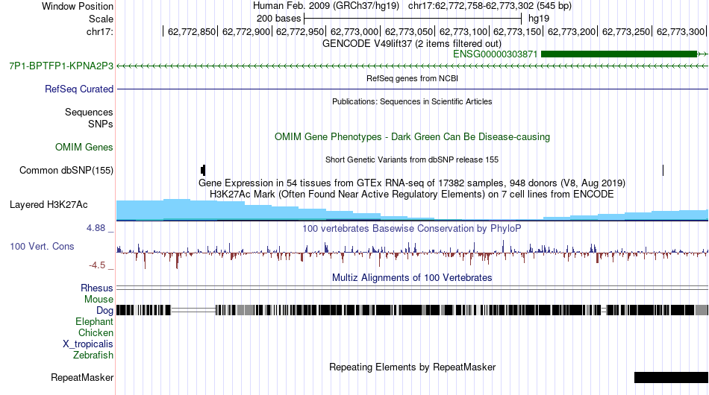Click the Publications: Sequences in Scientific Articles title
The height and width of the screenshot is (395, 709).
coord(412,101)
